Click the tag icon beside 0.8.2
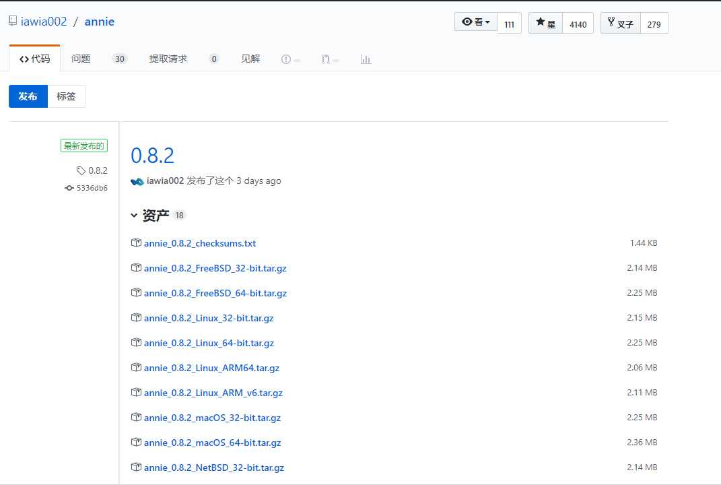Screen dimensions: 721x485 coord(81,170)
